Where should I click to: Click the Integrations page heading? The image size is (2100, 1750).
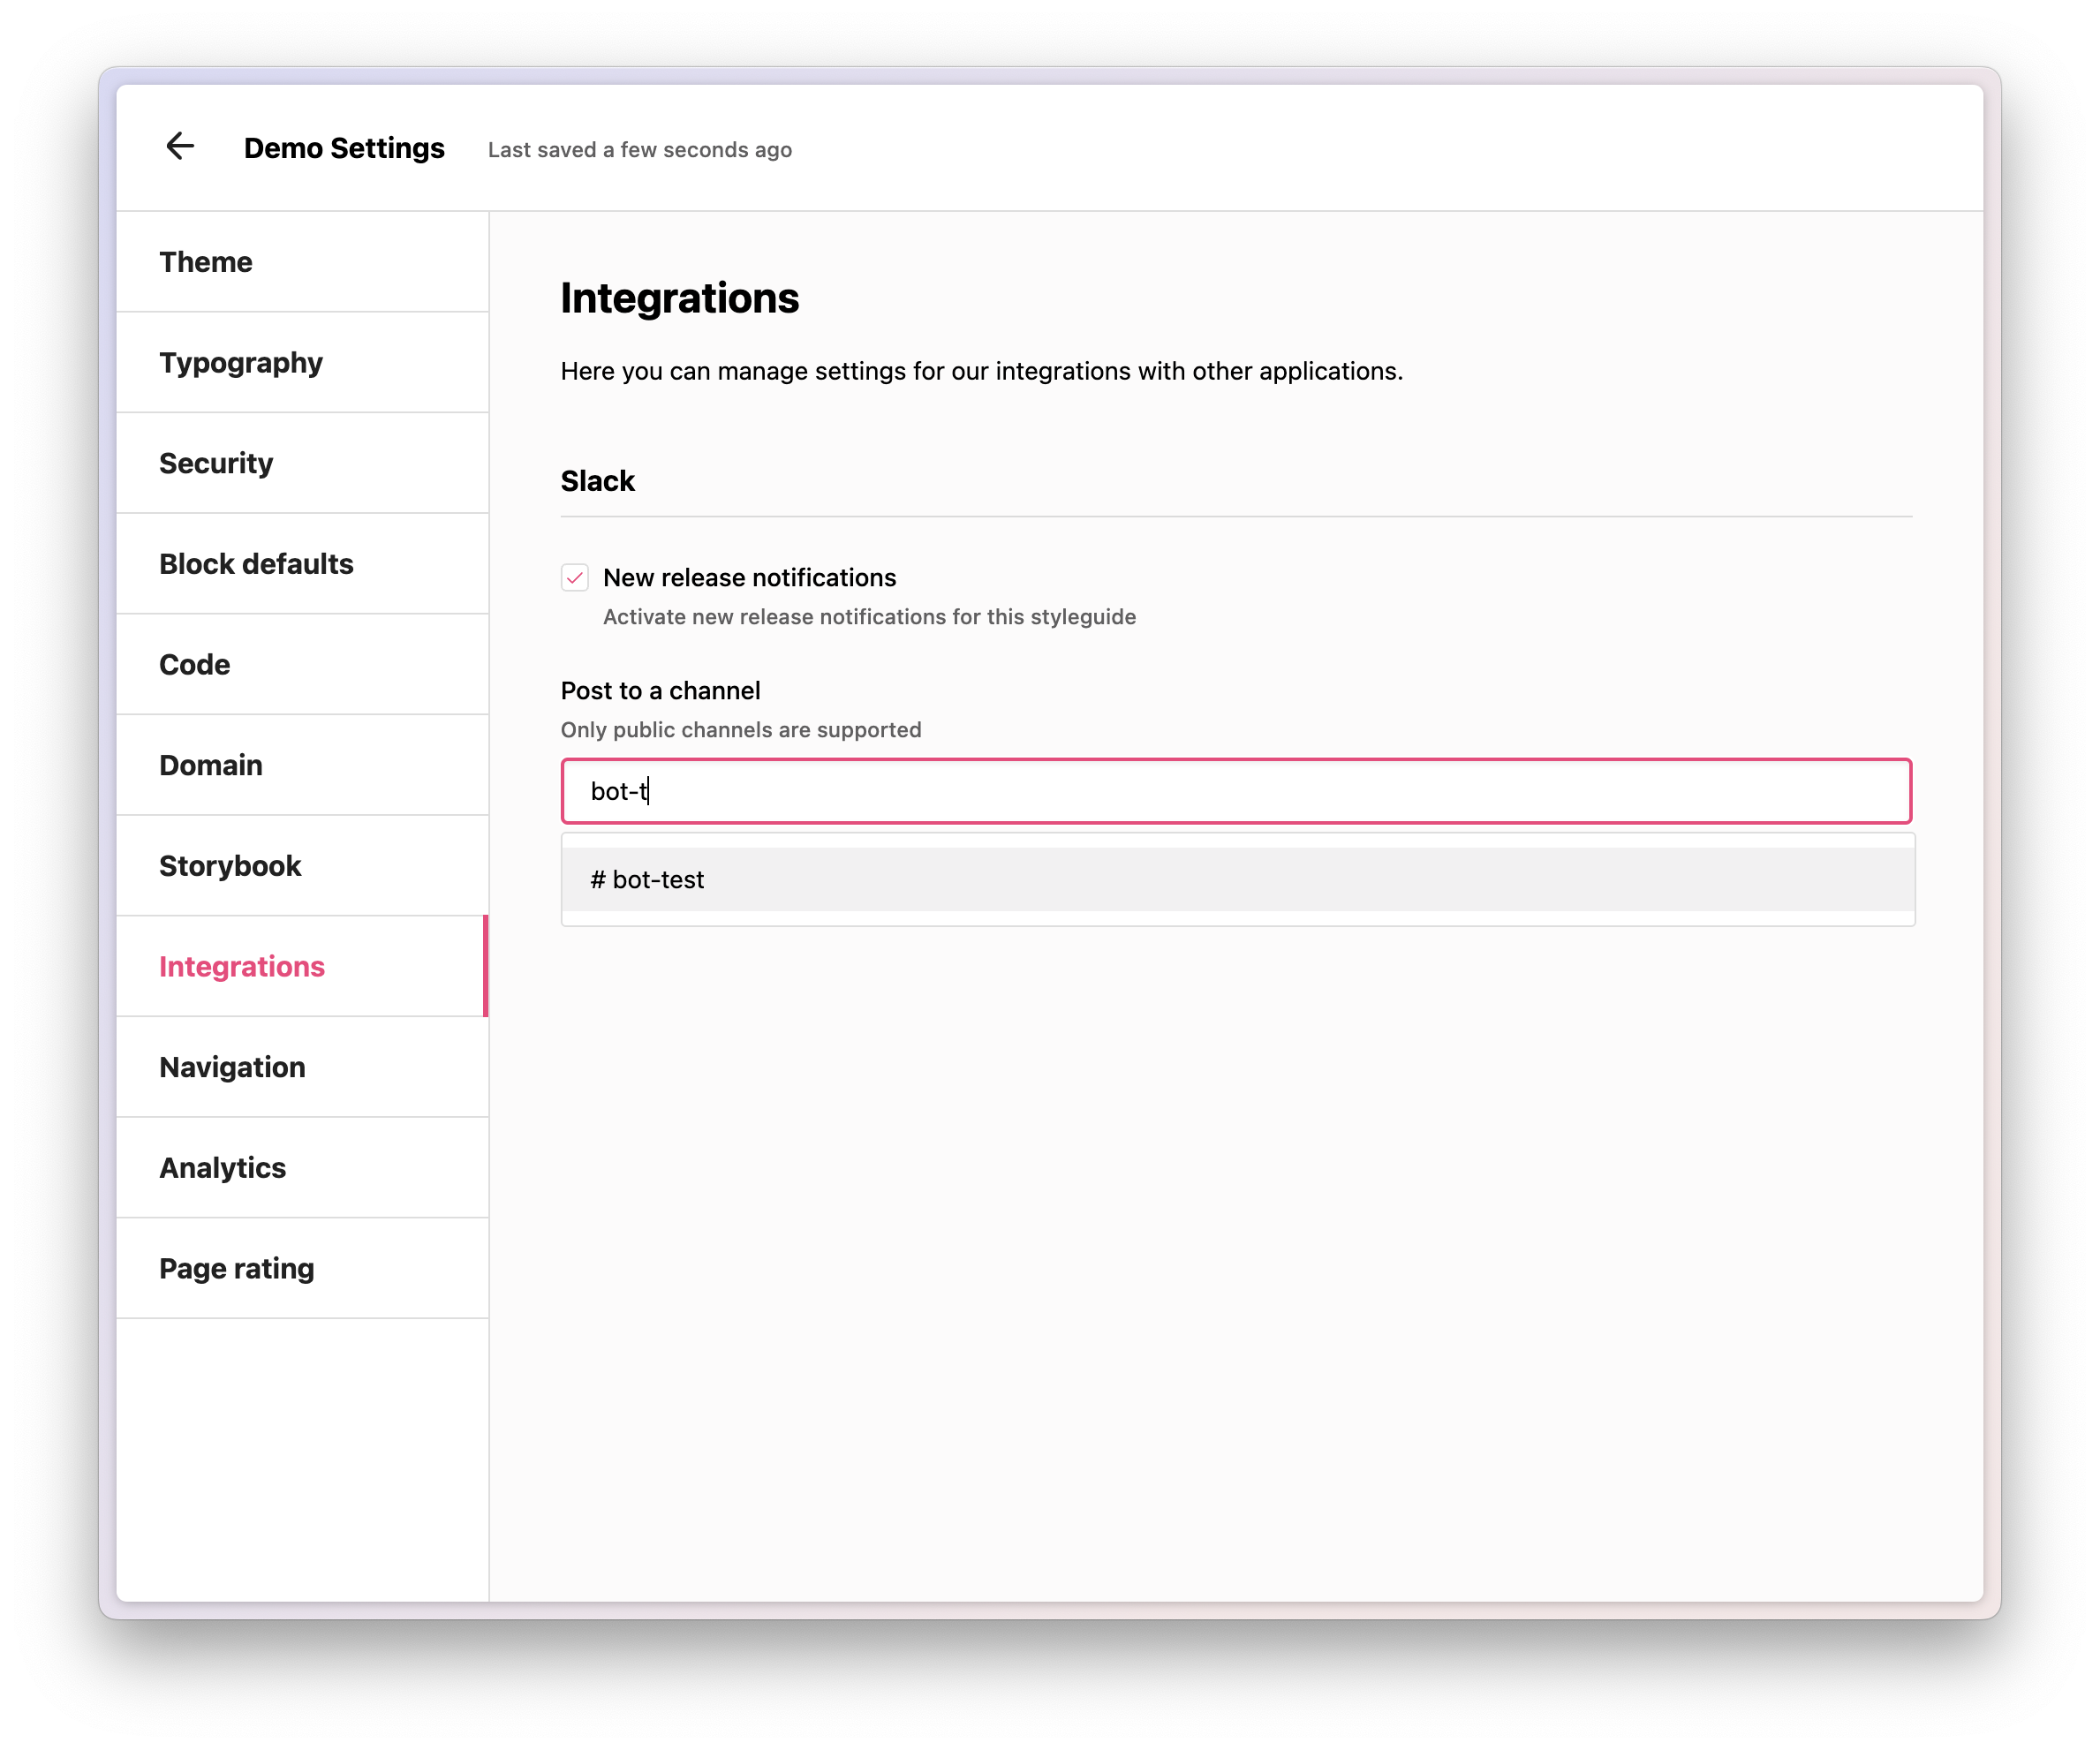tap(680, 298)
